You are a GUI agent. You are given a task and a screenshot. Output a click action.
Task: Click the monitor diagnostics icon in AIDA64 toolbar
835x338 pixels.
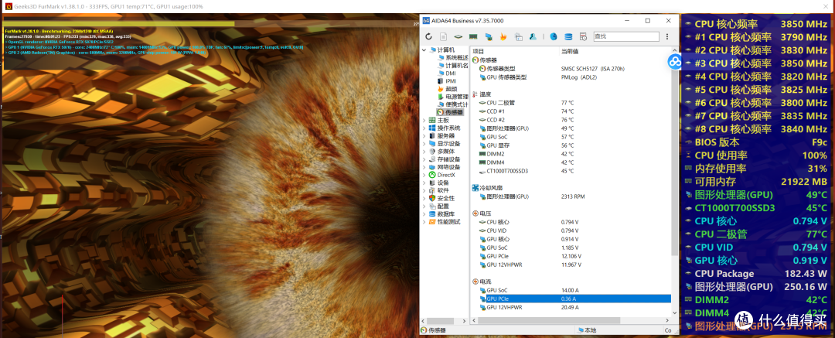pyautogui.click(x=489, y=37)
